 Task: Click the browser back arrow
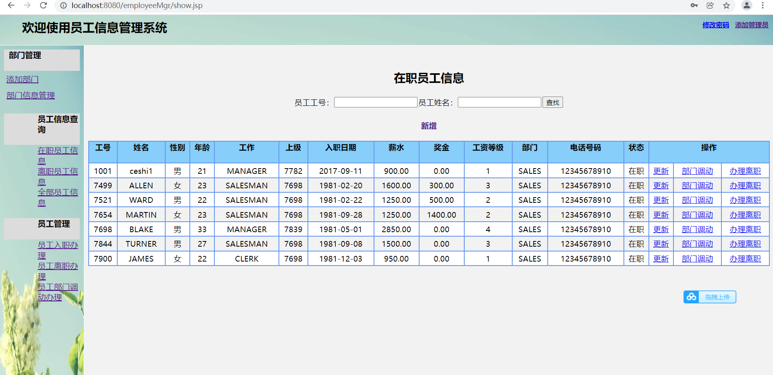tap(11, 5)
